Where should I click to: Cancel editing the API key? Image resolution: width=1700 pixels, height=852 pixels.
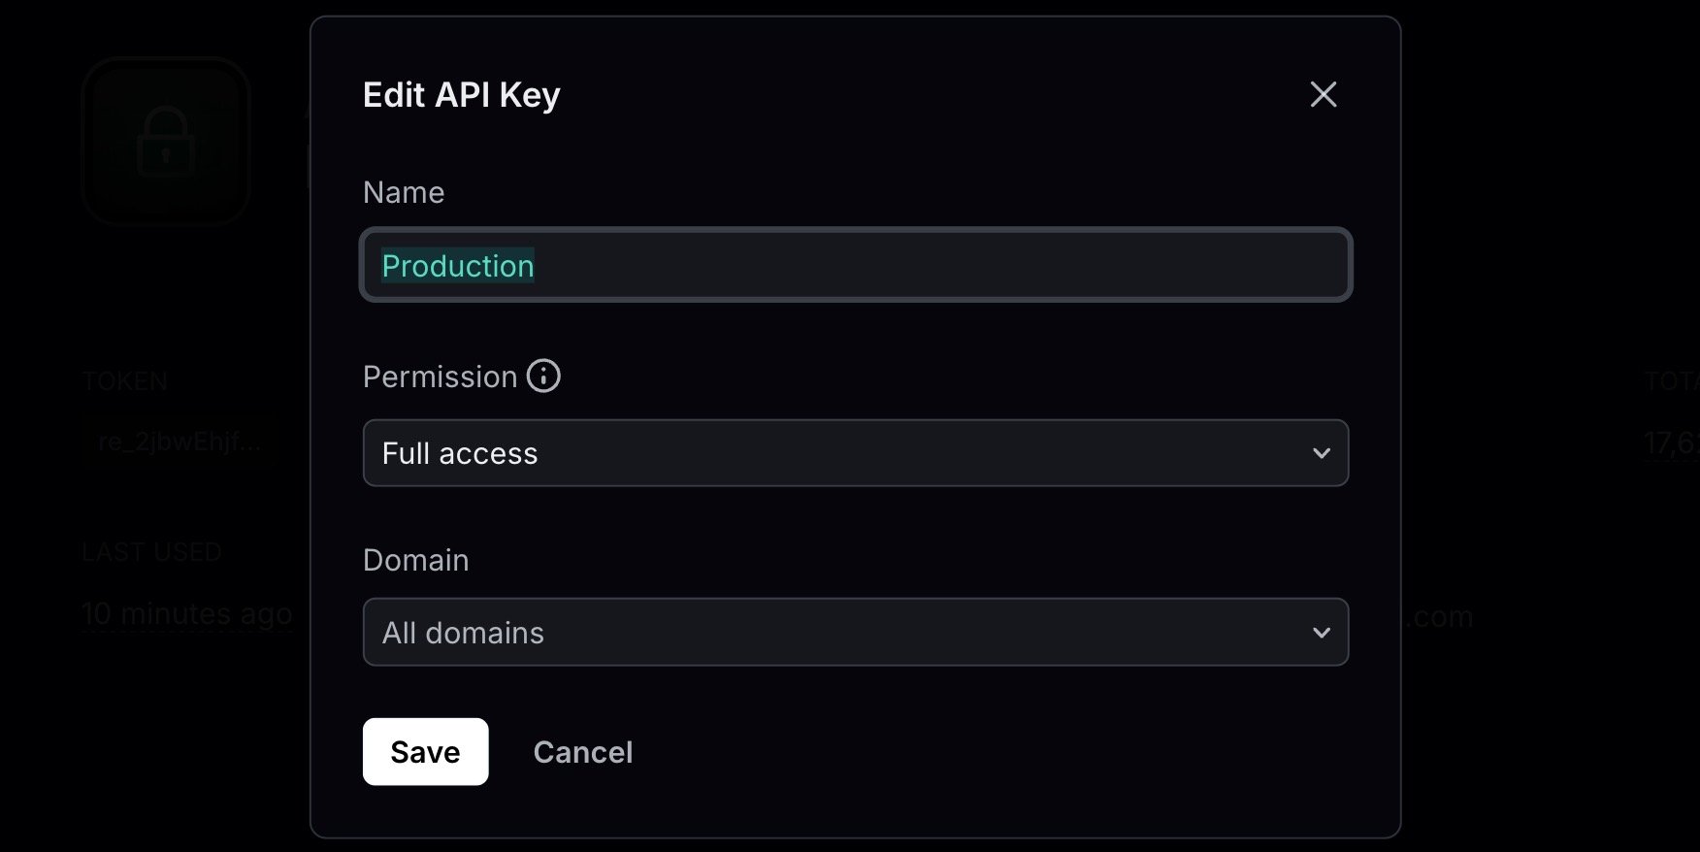(x=583, y=752)
